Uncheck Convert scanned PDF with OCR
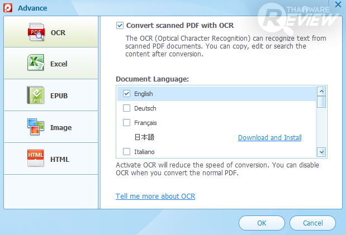 click(120, 25)
